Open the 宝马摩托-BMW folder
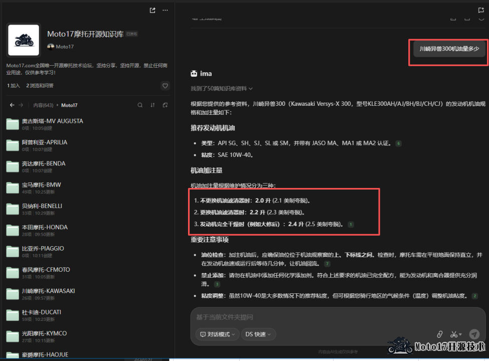Screen dimensions: 489x361 (41, 185)
